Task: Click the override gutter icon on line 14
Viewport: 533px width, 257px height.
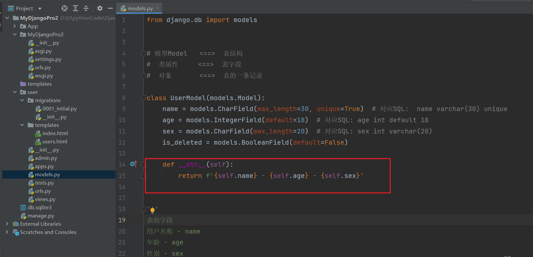Action: [x=133, y=164]
